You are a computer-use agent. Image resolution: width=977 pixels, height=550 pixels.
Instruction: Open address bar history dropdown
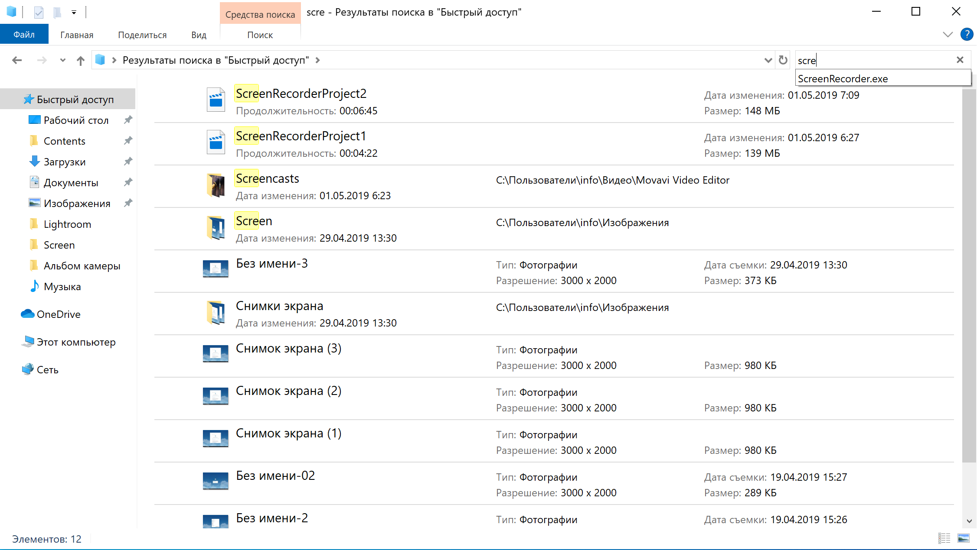click(x=768, y=60)
